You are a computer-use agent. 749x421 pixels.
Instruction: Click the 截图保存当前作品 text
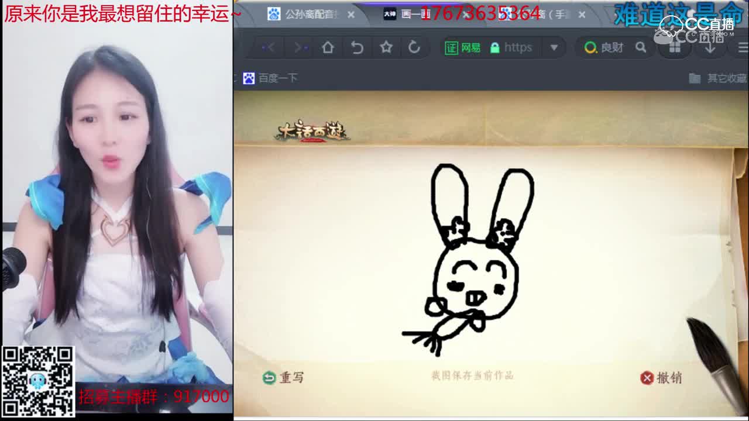click(472, 375)
